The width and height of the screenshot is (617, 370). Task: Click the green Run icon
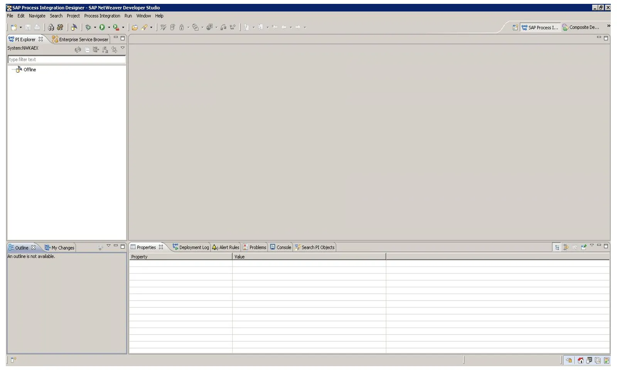103,27
